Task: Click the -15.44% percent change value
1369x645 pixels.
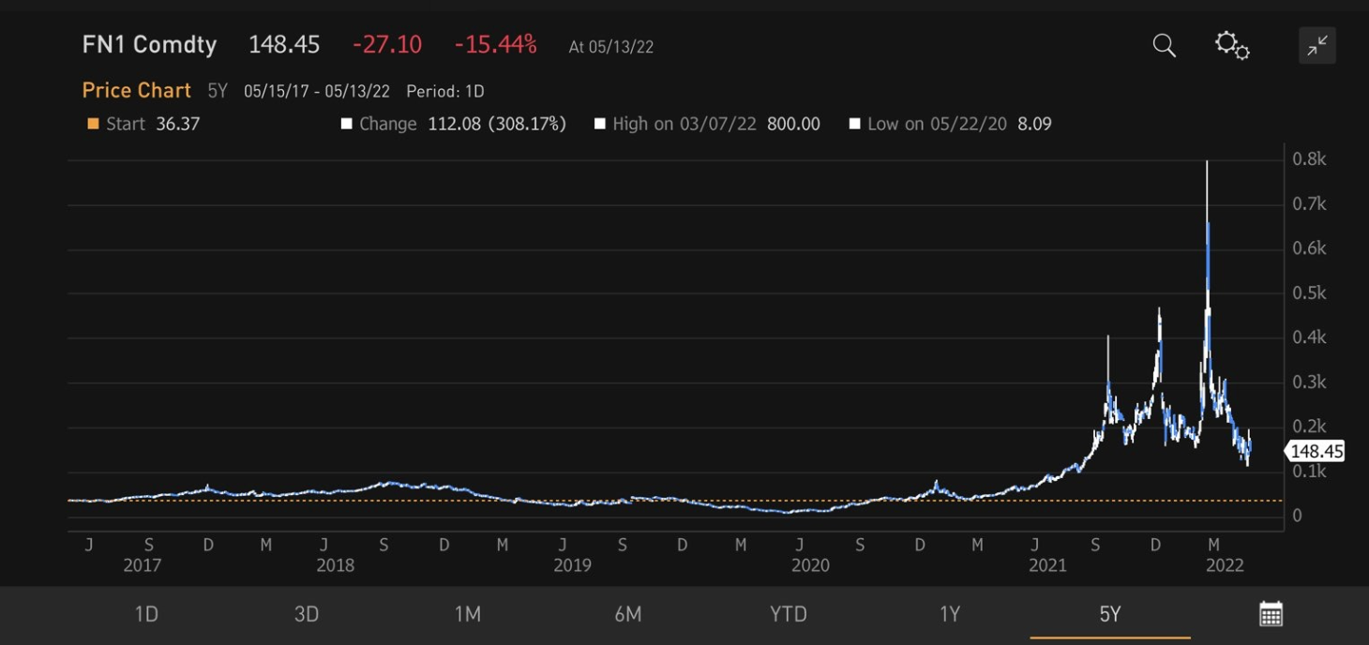Action: (x=495, y=44)
